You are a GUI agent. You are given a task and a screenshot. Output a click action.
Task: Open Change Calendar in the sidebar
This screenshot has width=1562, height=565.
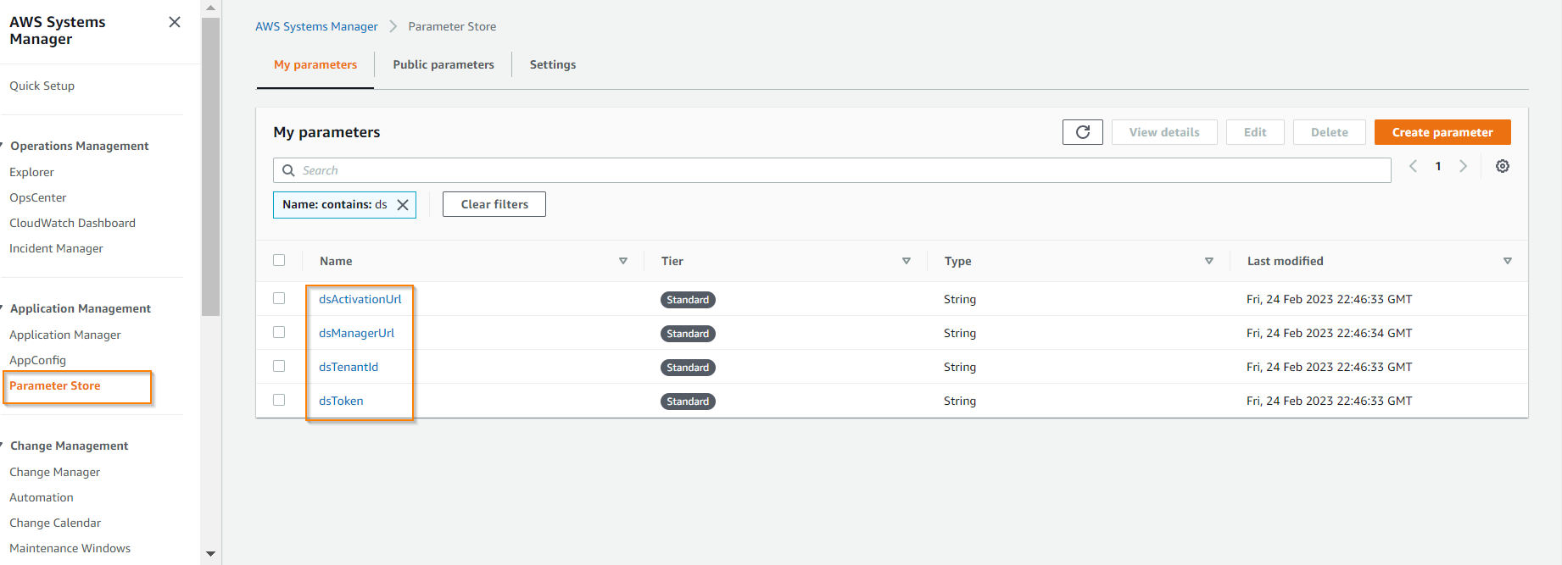[x=55, y=523]
